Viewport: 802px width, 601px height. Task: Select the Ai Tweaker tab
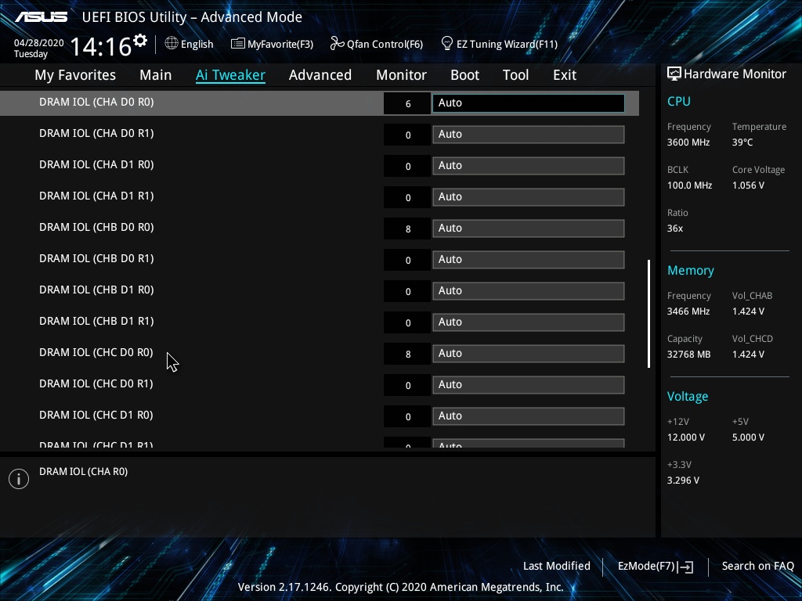coord(230,75)
